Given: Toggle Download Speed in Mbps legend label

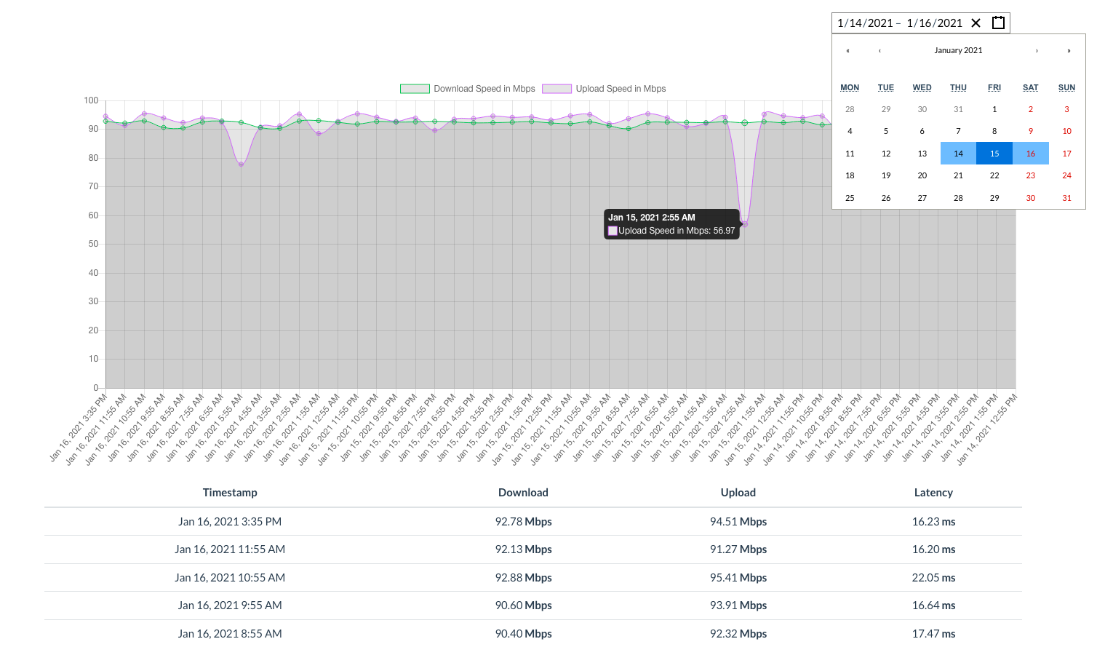Looking at the screenshot, I should pyautogui.click(x=484, y=89).
